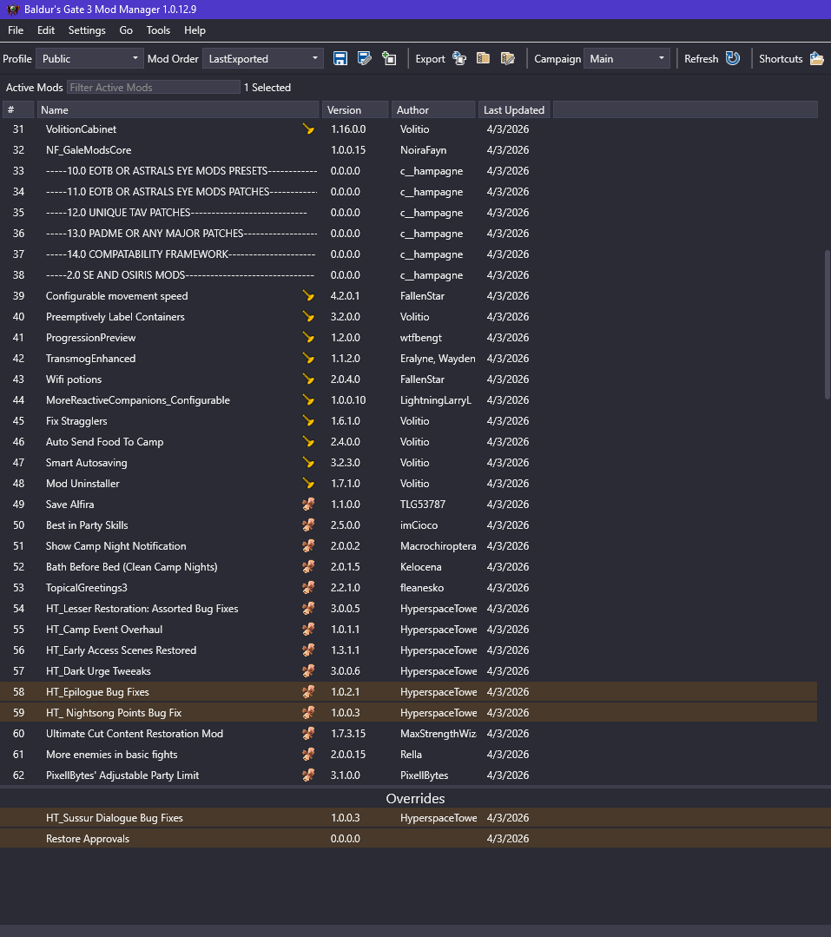
Task: Open the Help menu
Action: coord(195,30)
